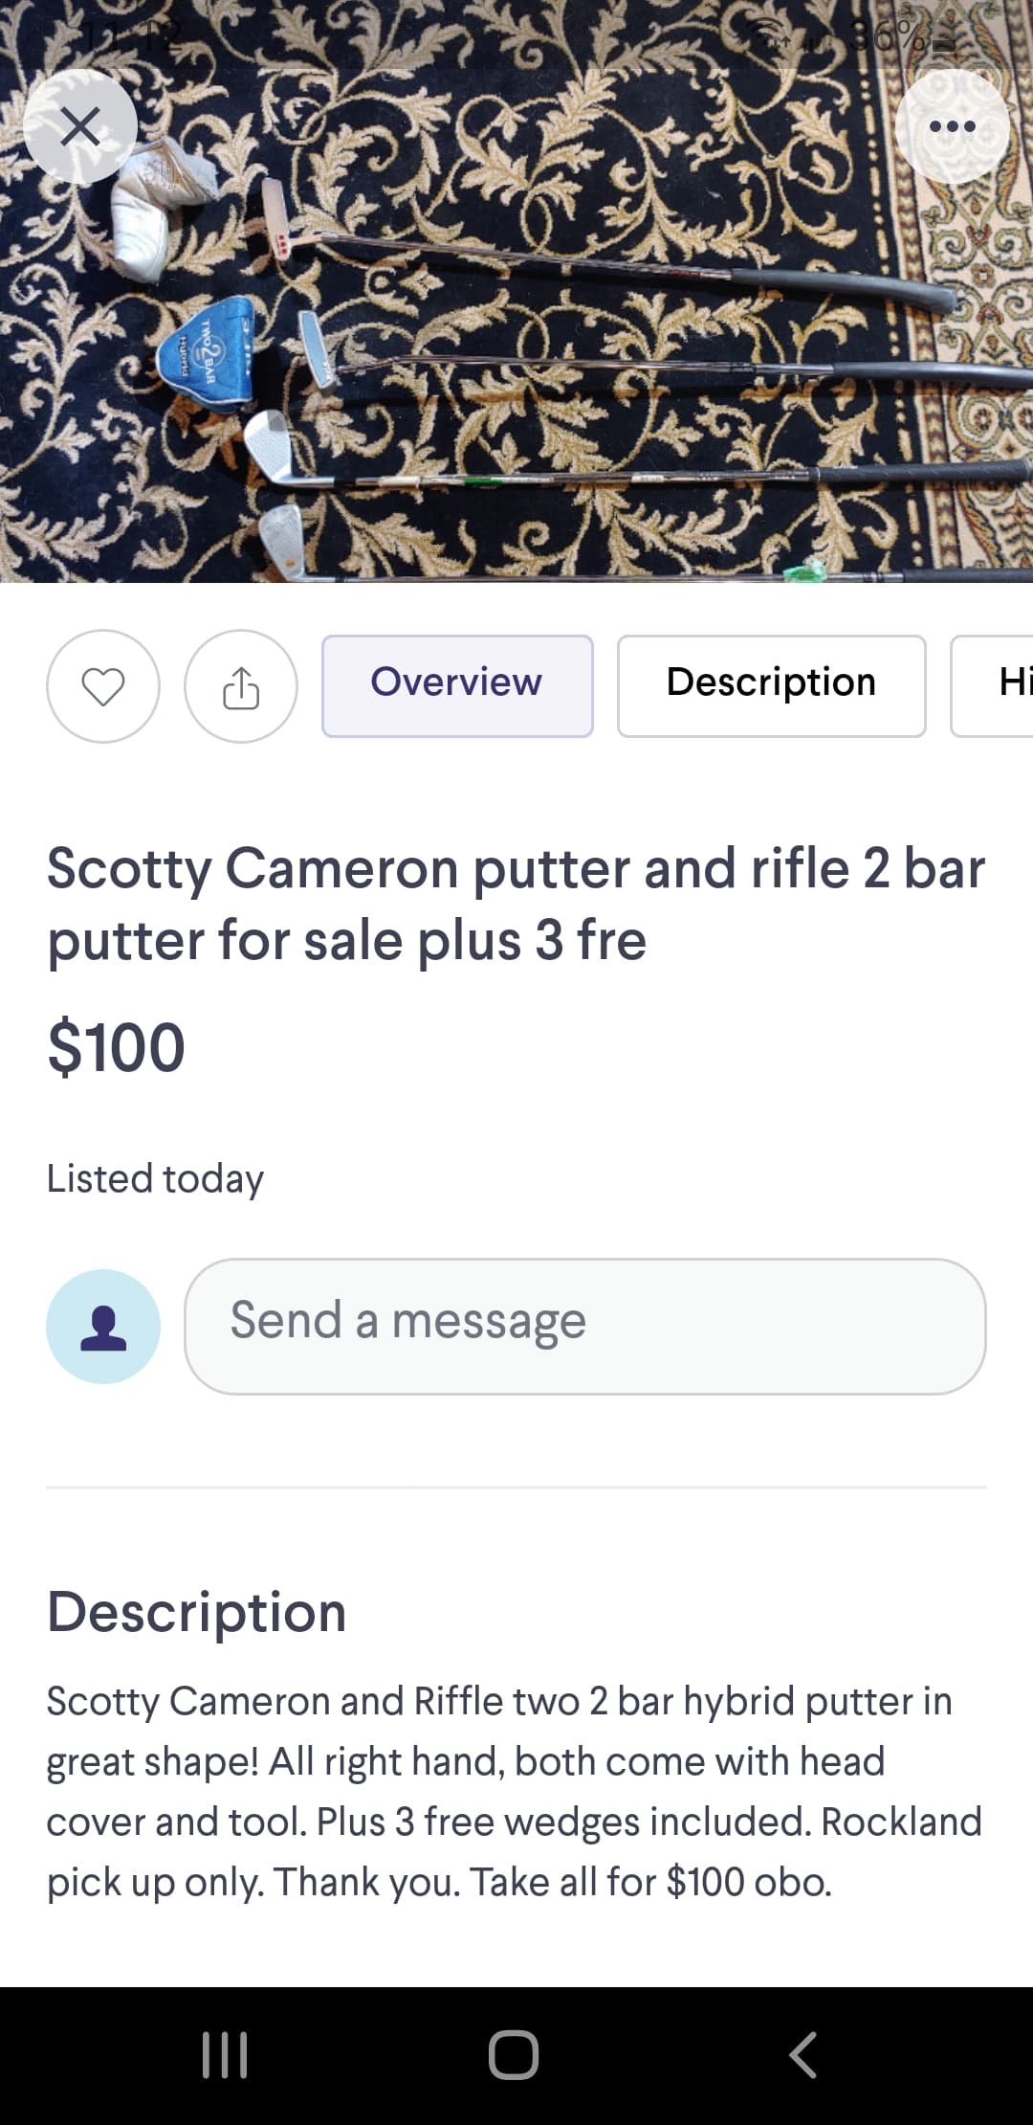
Task: Tap the $100 price text
Action: (117, 1047)
